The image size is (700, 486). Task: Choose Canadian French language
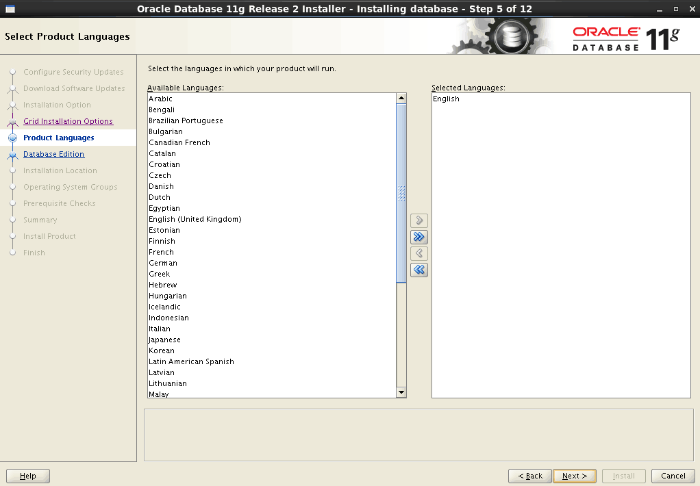(272, 142)
